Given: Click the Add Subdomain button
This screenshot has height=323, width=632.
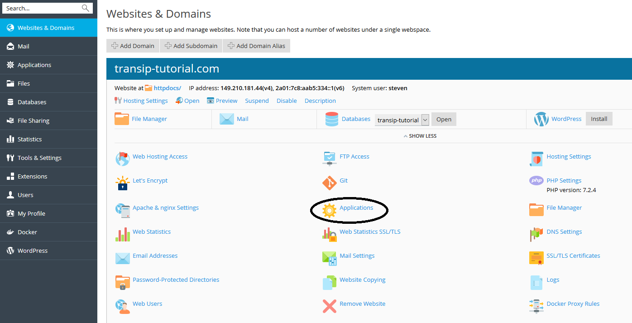Looking at the screenshot, I should (x=191, y=46).
